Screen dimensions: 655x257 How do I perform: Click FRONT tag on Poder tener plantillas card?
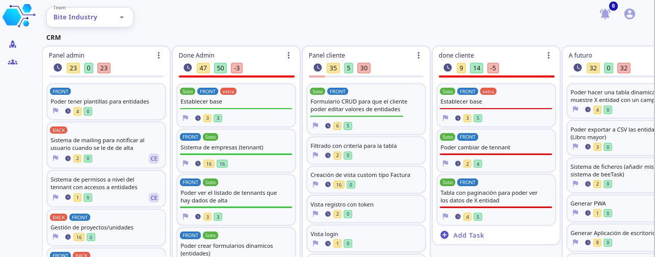coord(61,91)
